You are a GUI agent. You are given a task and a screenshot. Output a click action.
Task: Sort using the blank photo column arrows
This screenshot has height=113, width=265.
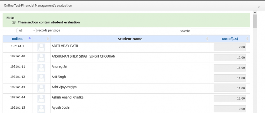pyautogui.click(x=48, y=39)
